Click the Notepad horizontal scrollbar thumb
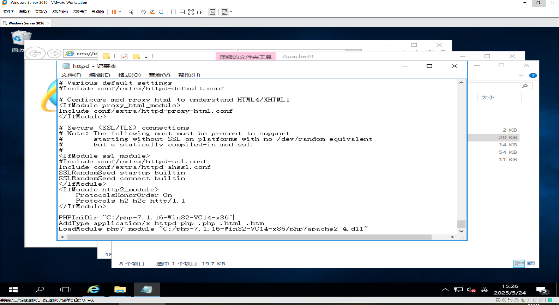The height and width of the screenshot is (305, 559). 249,237
